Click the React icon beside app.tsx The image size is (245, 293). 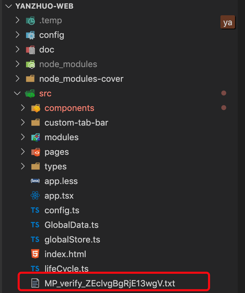[35, 196]
